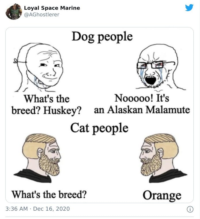Open Loyal Space Marine's profile avatar
The width and height of the screenshot is (200, 219).
[x=14, y=11]
